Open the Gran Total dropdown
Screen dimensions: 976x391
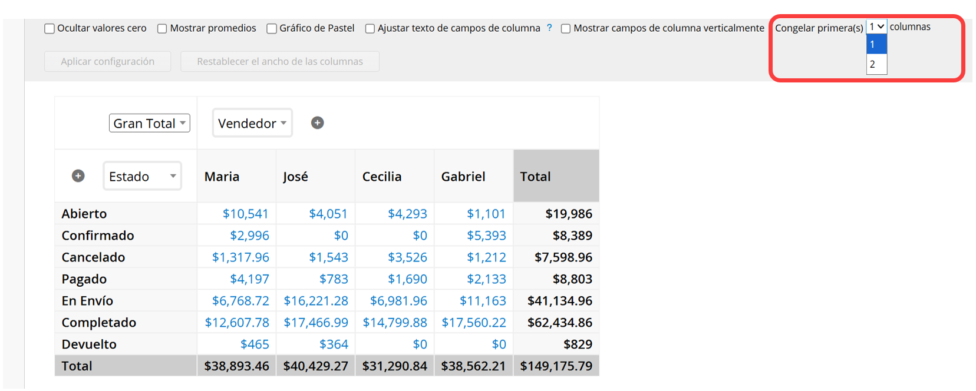click(150, 123)
